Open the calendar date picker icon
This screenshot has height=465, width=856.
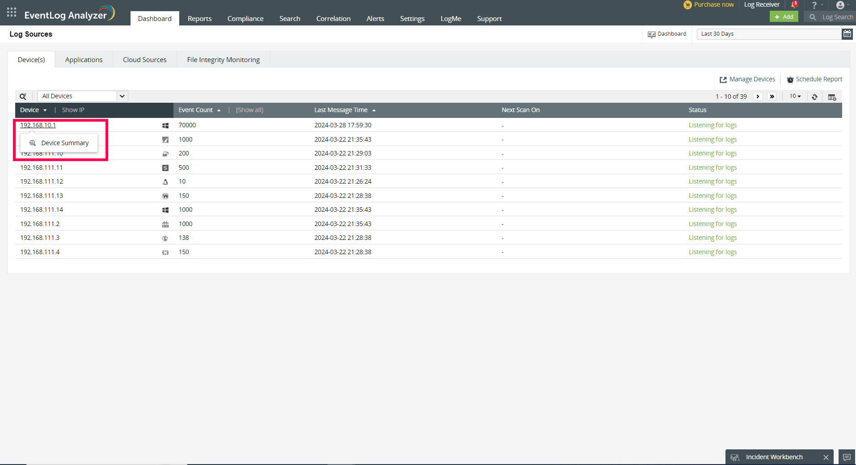847,34
